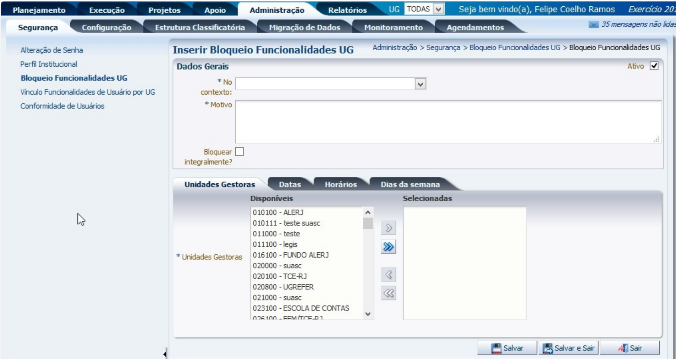Screen dimensions: 676x359
Task: Click the move selected item right arrow
Action: 388,228
